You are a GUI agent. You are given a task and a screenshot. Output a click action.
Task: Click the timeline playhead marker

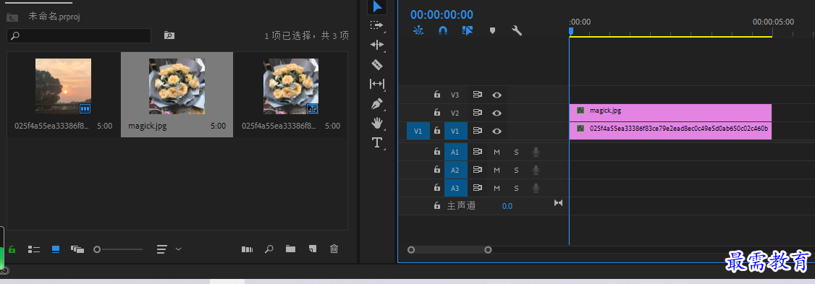click(570, 33)
